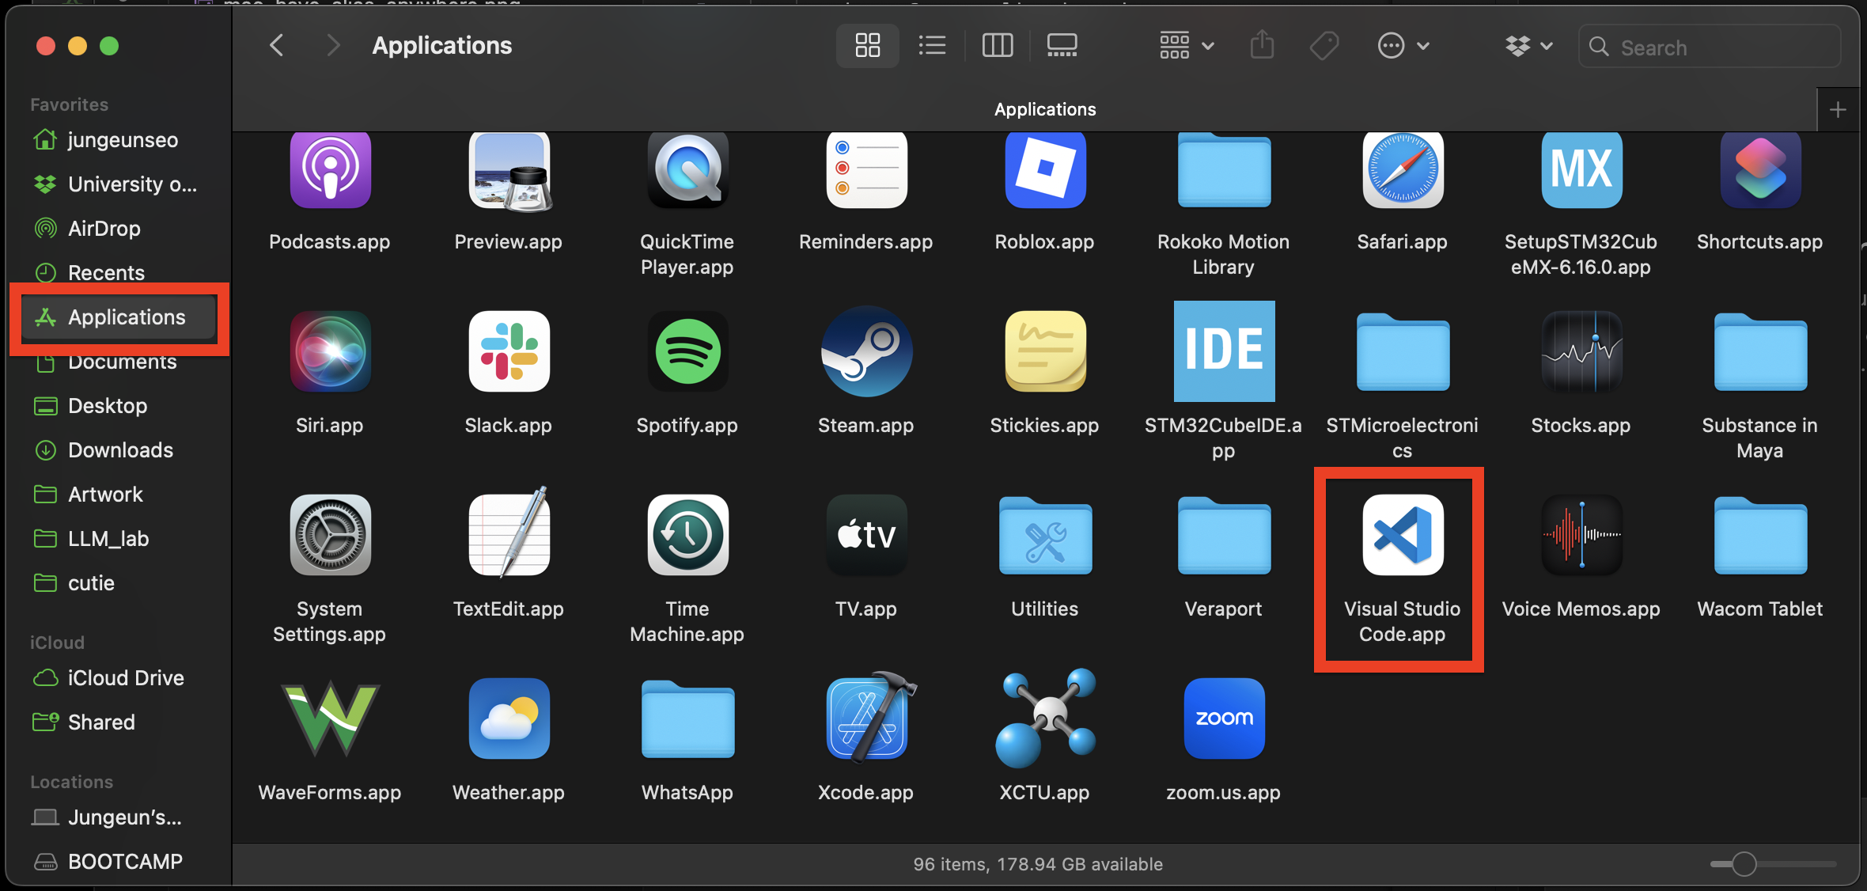Switch to column view
This screenshot has height=891, width=1867.
pyautogui.click(x=998, y=45)
